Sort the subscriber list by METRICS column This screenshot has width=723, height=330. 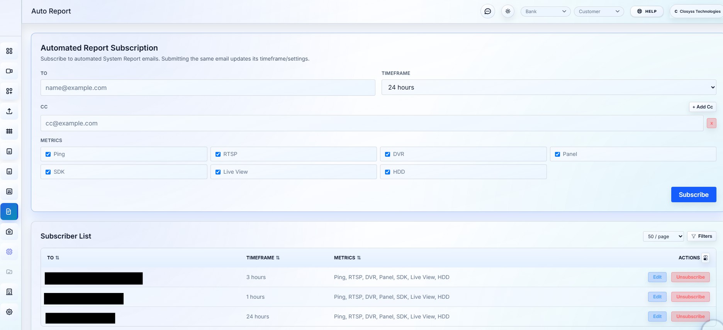pos(348,258)
